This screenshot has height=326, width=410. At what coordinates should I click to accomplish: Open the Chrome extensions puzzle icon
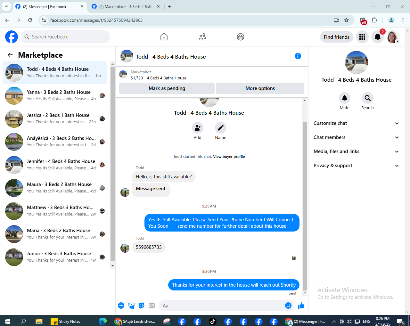coord(374,20)
